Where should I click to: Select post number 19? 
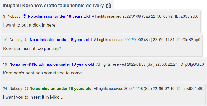[5, 64]
